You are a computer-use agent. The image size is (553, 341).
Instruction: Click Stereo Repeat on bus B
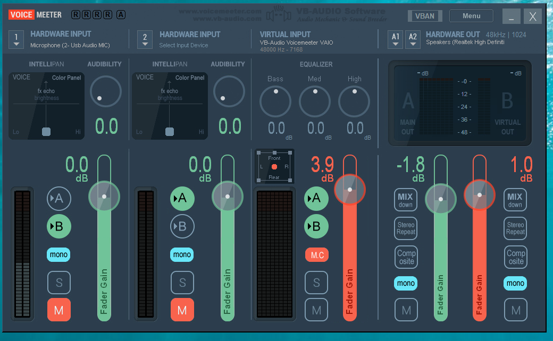515,228
